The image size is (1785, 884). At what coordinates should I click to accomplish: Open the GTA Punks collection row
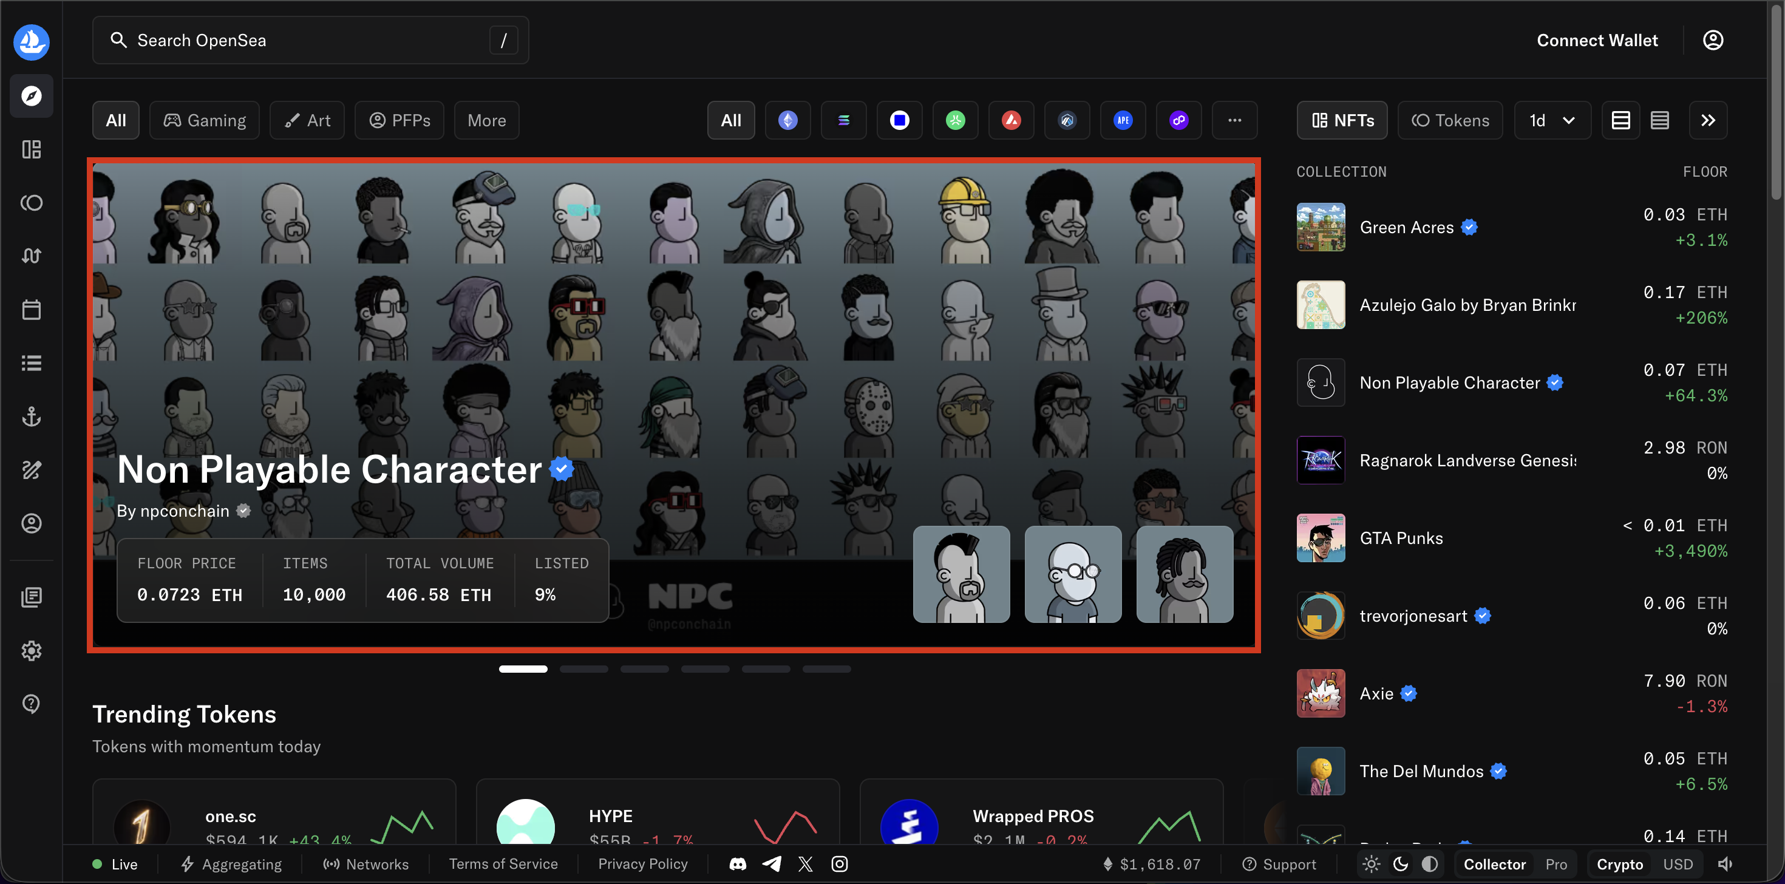[1511, 539]
